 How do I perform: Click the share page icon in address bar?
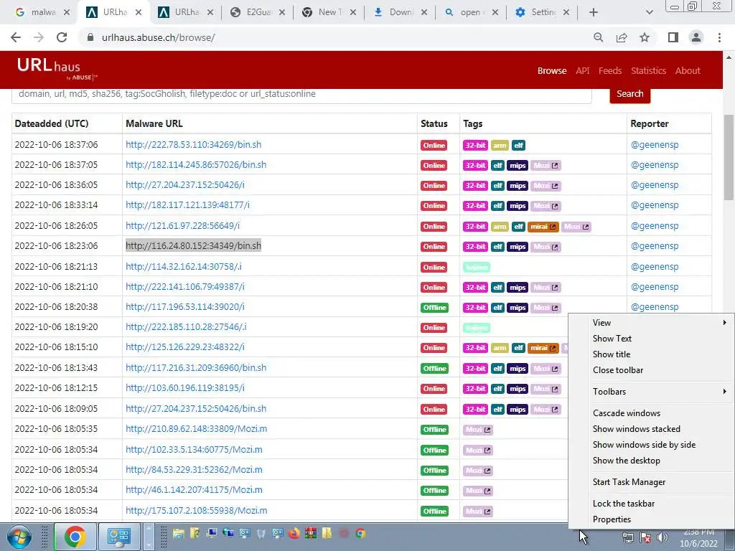[622, 37]
